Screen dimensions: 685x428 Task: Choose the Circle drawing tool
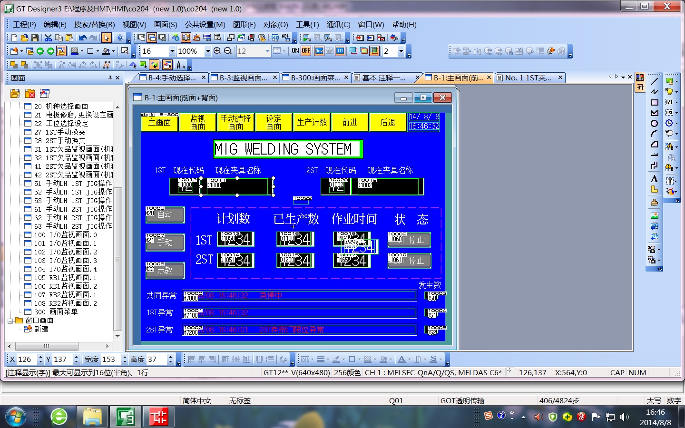(655, 124)
